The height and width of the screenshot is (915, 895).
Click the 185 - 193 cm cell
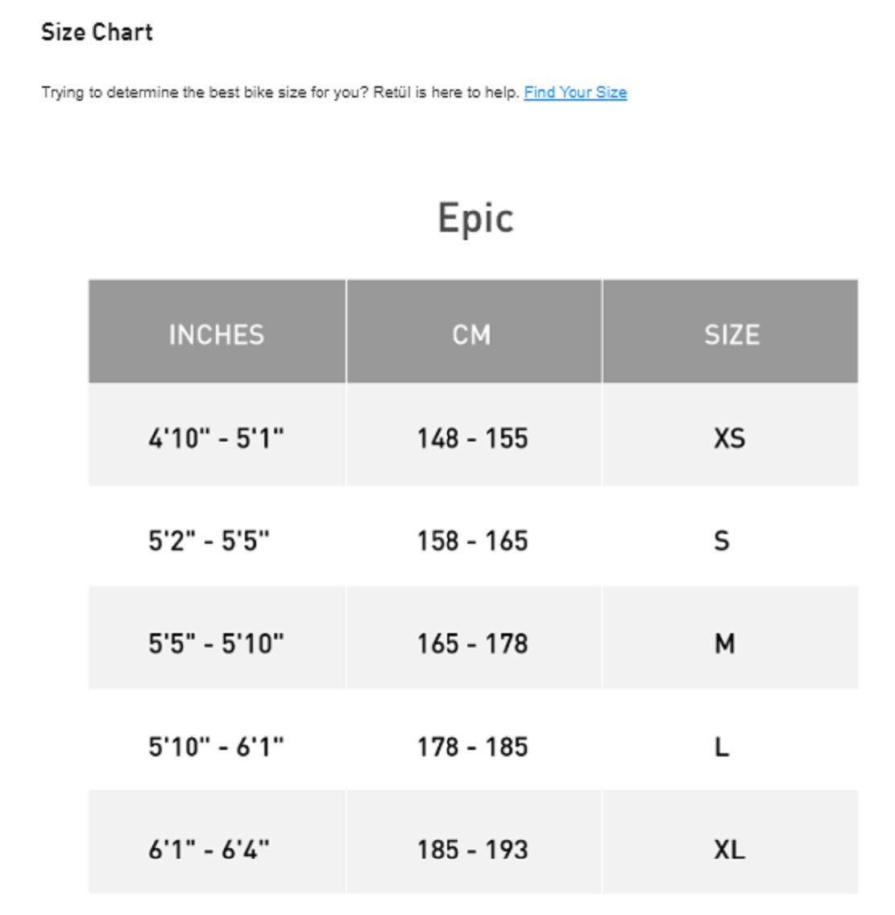[x=472, y=849]
